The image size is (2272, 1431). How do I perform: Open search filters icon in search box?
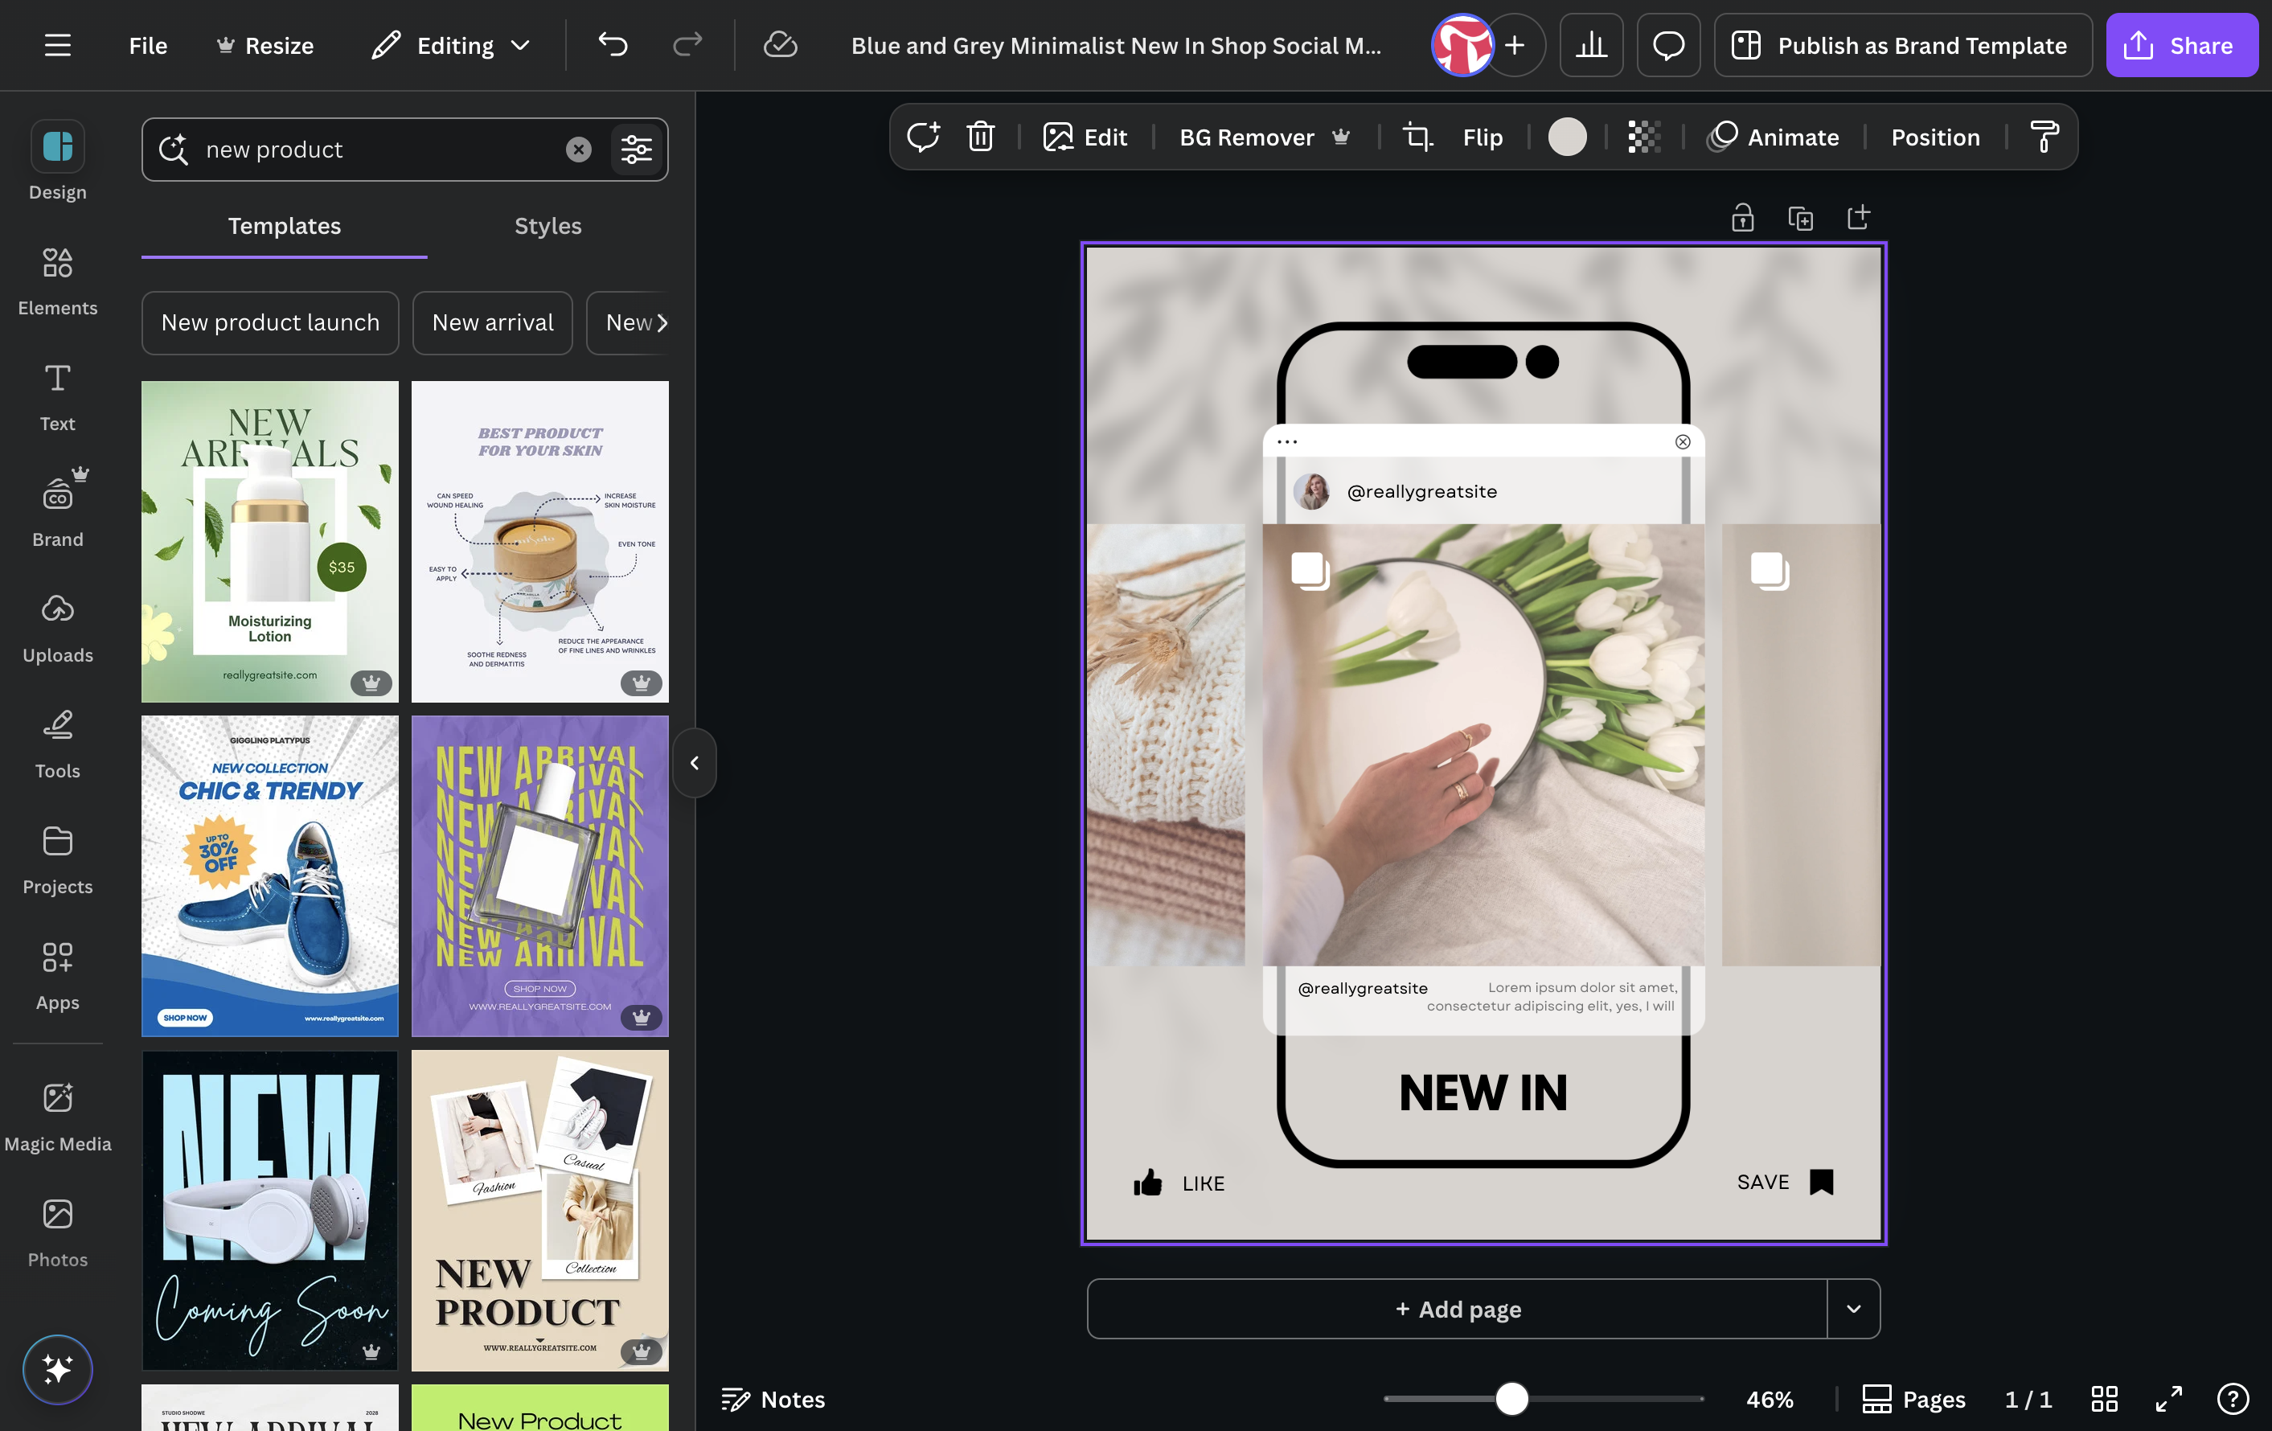coord(637,149)
